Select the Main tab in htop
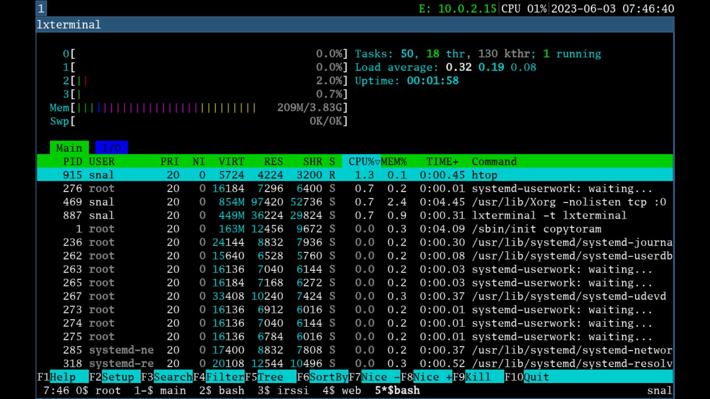Screen dimensions: 710x399 (69, 148)
